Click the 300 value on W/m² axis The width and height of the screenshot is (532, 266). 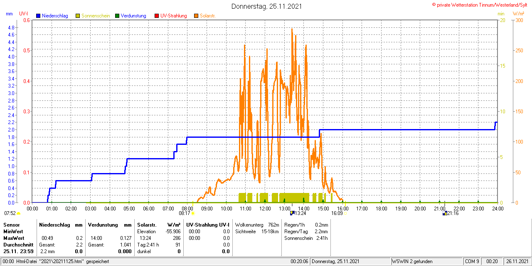pos(519,20)
